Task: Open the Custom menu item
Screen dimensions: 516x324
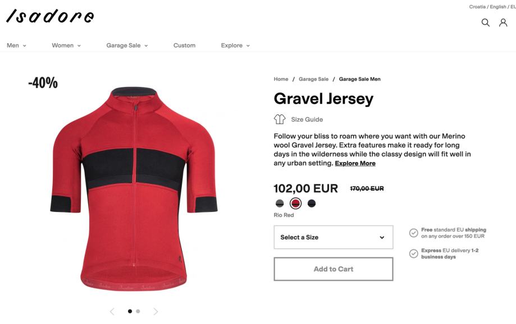Action: (x=184, y=45)
